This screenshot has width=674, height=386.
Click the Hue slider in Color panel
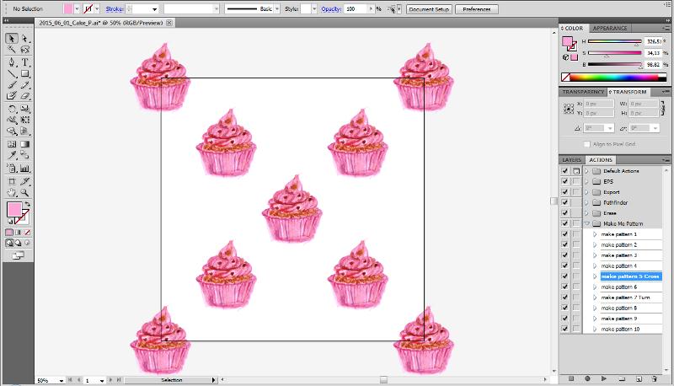(x=614, y=41)
